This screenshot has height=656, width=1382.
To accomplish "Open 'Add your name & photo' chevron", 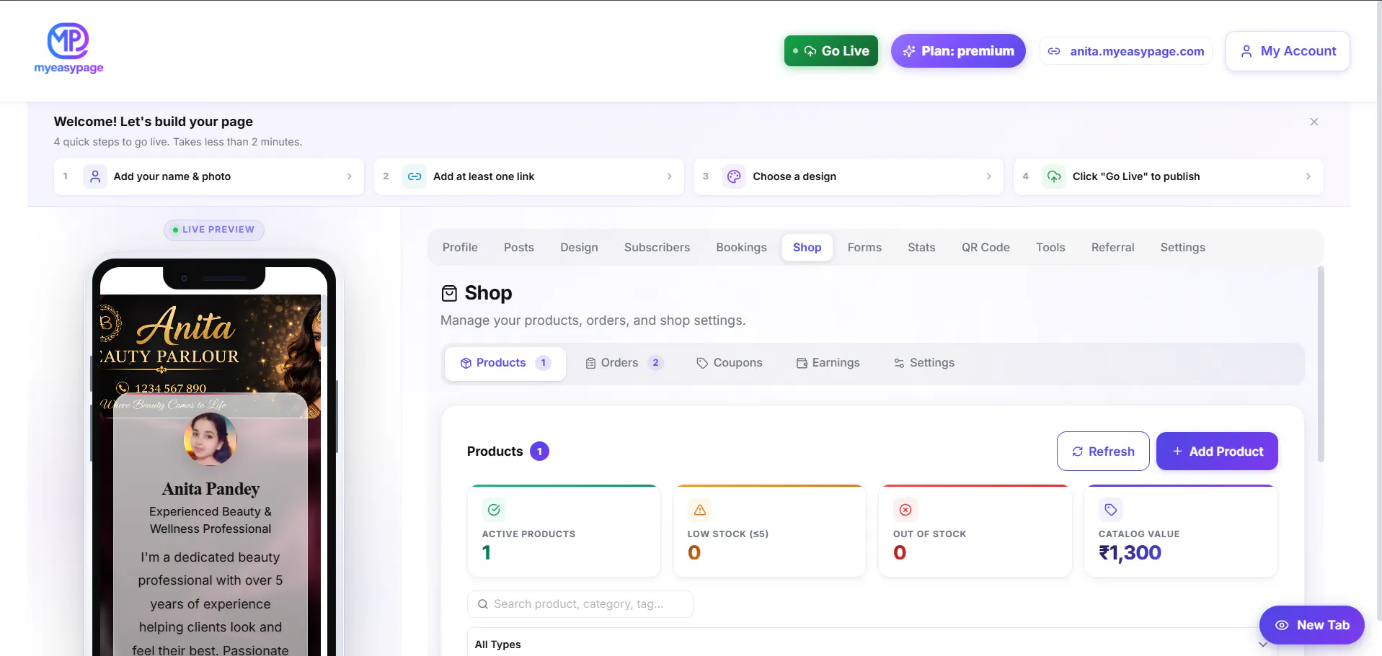I will tap(350, 176).
